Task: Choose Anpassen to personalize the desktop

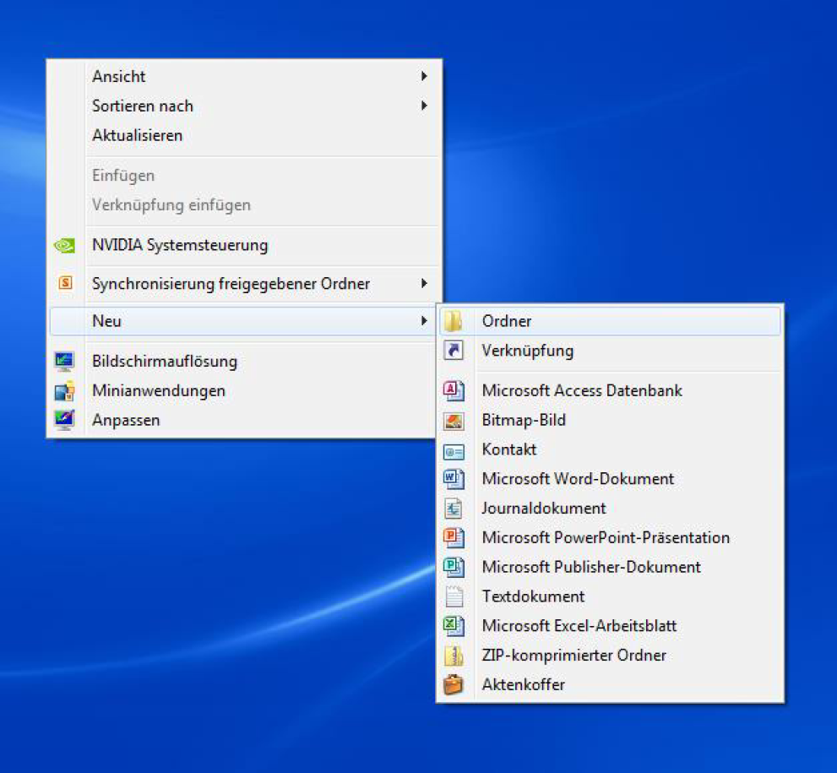Action: click(126, 420)
